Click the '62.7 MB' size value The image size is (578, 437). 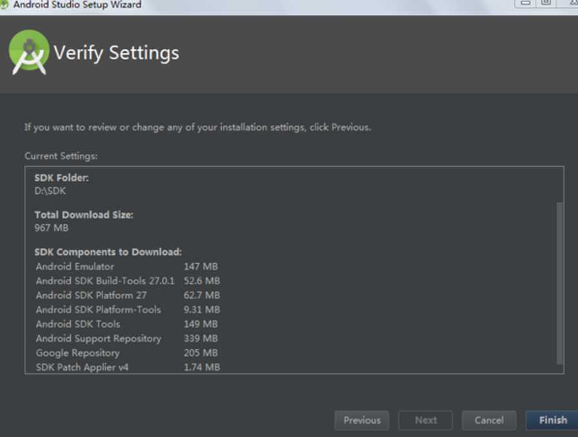(x=202, y=295)
